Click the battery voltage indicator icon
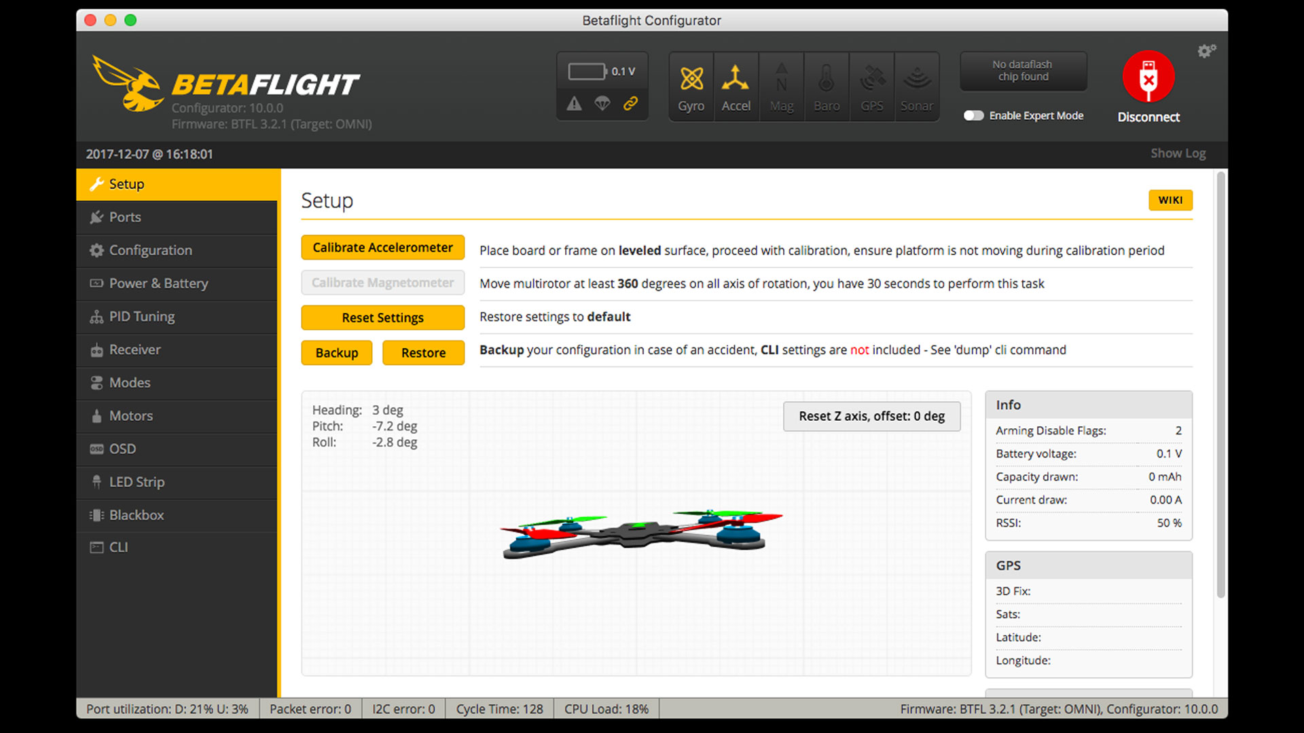Screen dimensions: 1304x733 [x=587, y=71]
